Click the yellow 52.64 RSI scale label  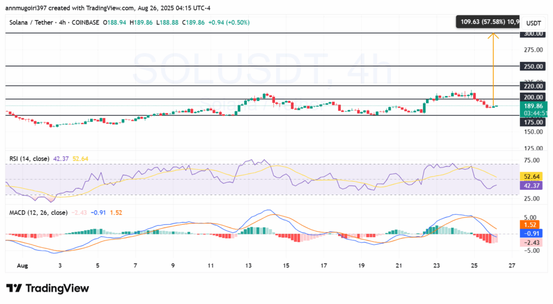532,177
